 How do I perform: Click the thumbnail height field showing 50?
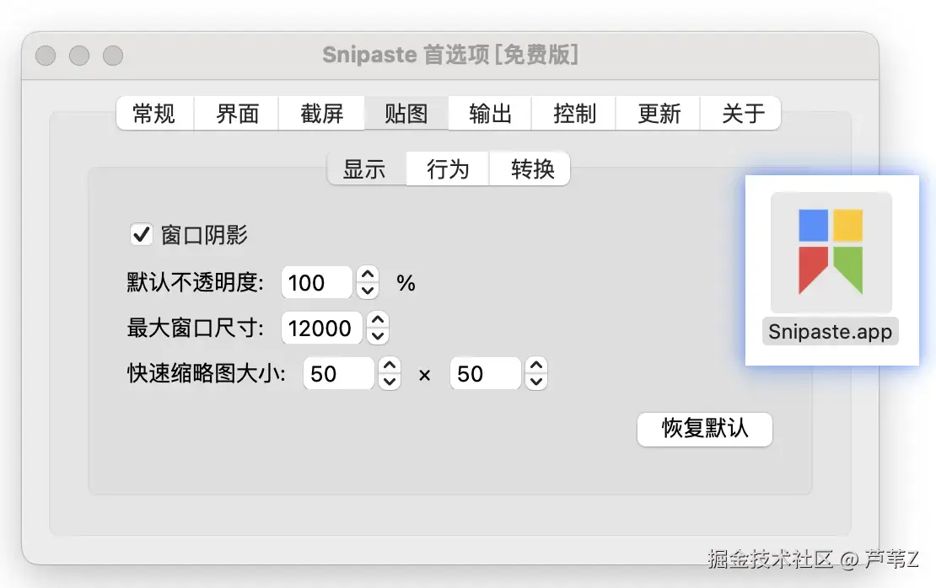pyautogui.click(x=485, y=373)
